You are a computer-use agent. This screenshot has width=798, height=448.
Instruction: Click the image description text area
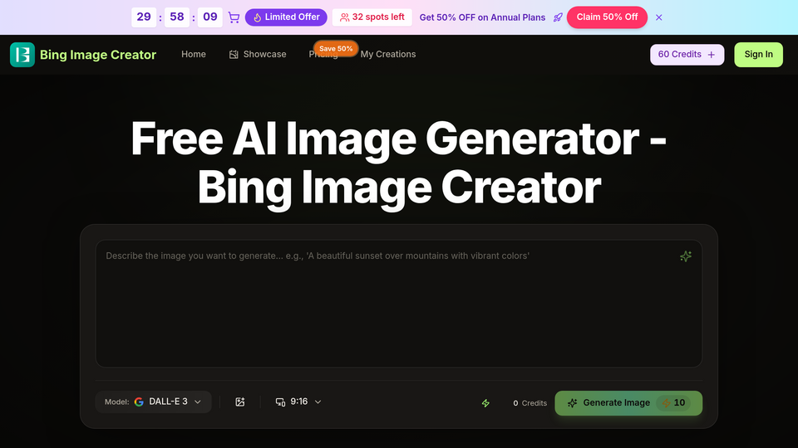point(398,304)
